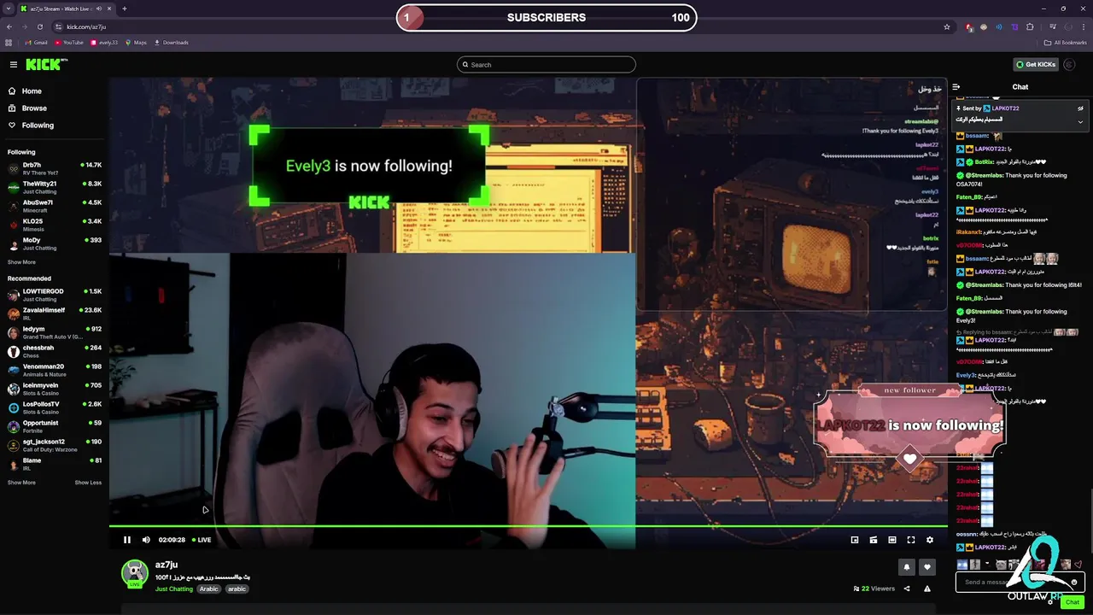The image size is (1093, 615).
Task: Share the az7ju stream
Action: tap(907, 589)
